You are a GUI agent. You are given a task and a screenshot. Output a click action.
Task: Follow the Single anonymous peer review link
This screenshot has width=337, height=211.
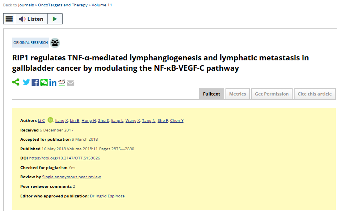71,177
